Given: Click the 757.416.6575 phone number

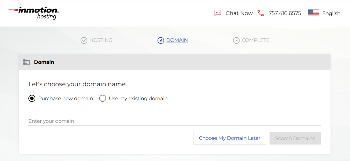Looking at the screenshot, I should coord(285,13).
